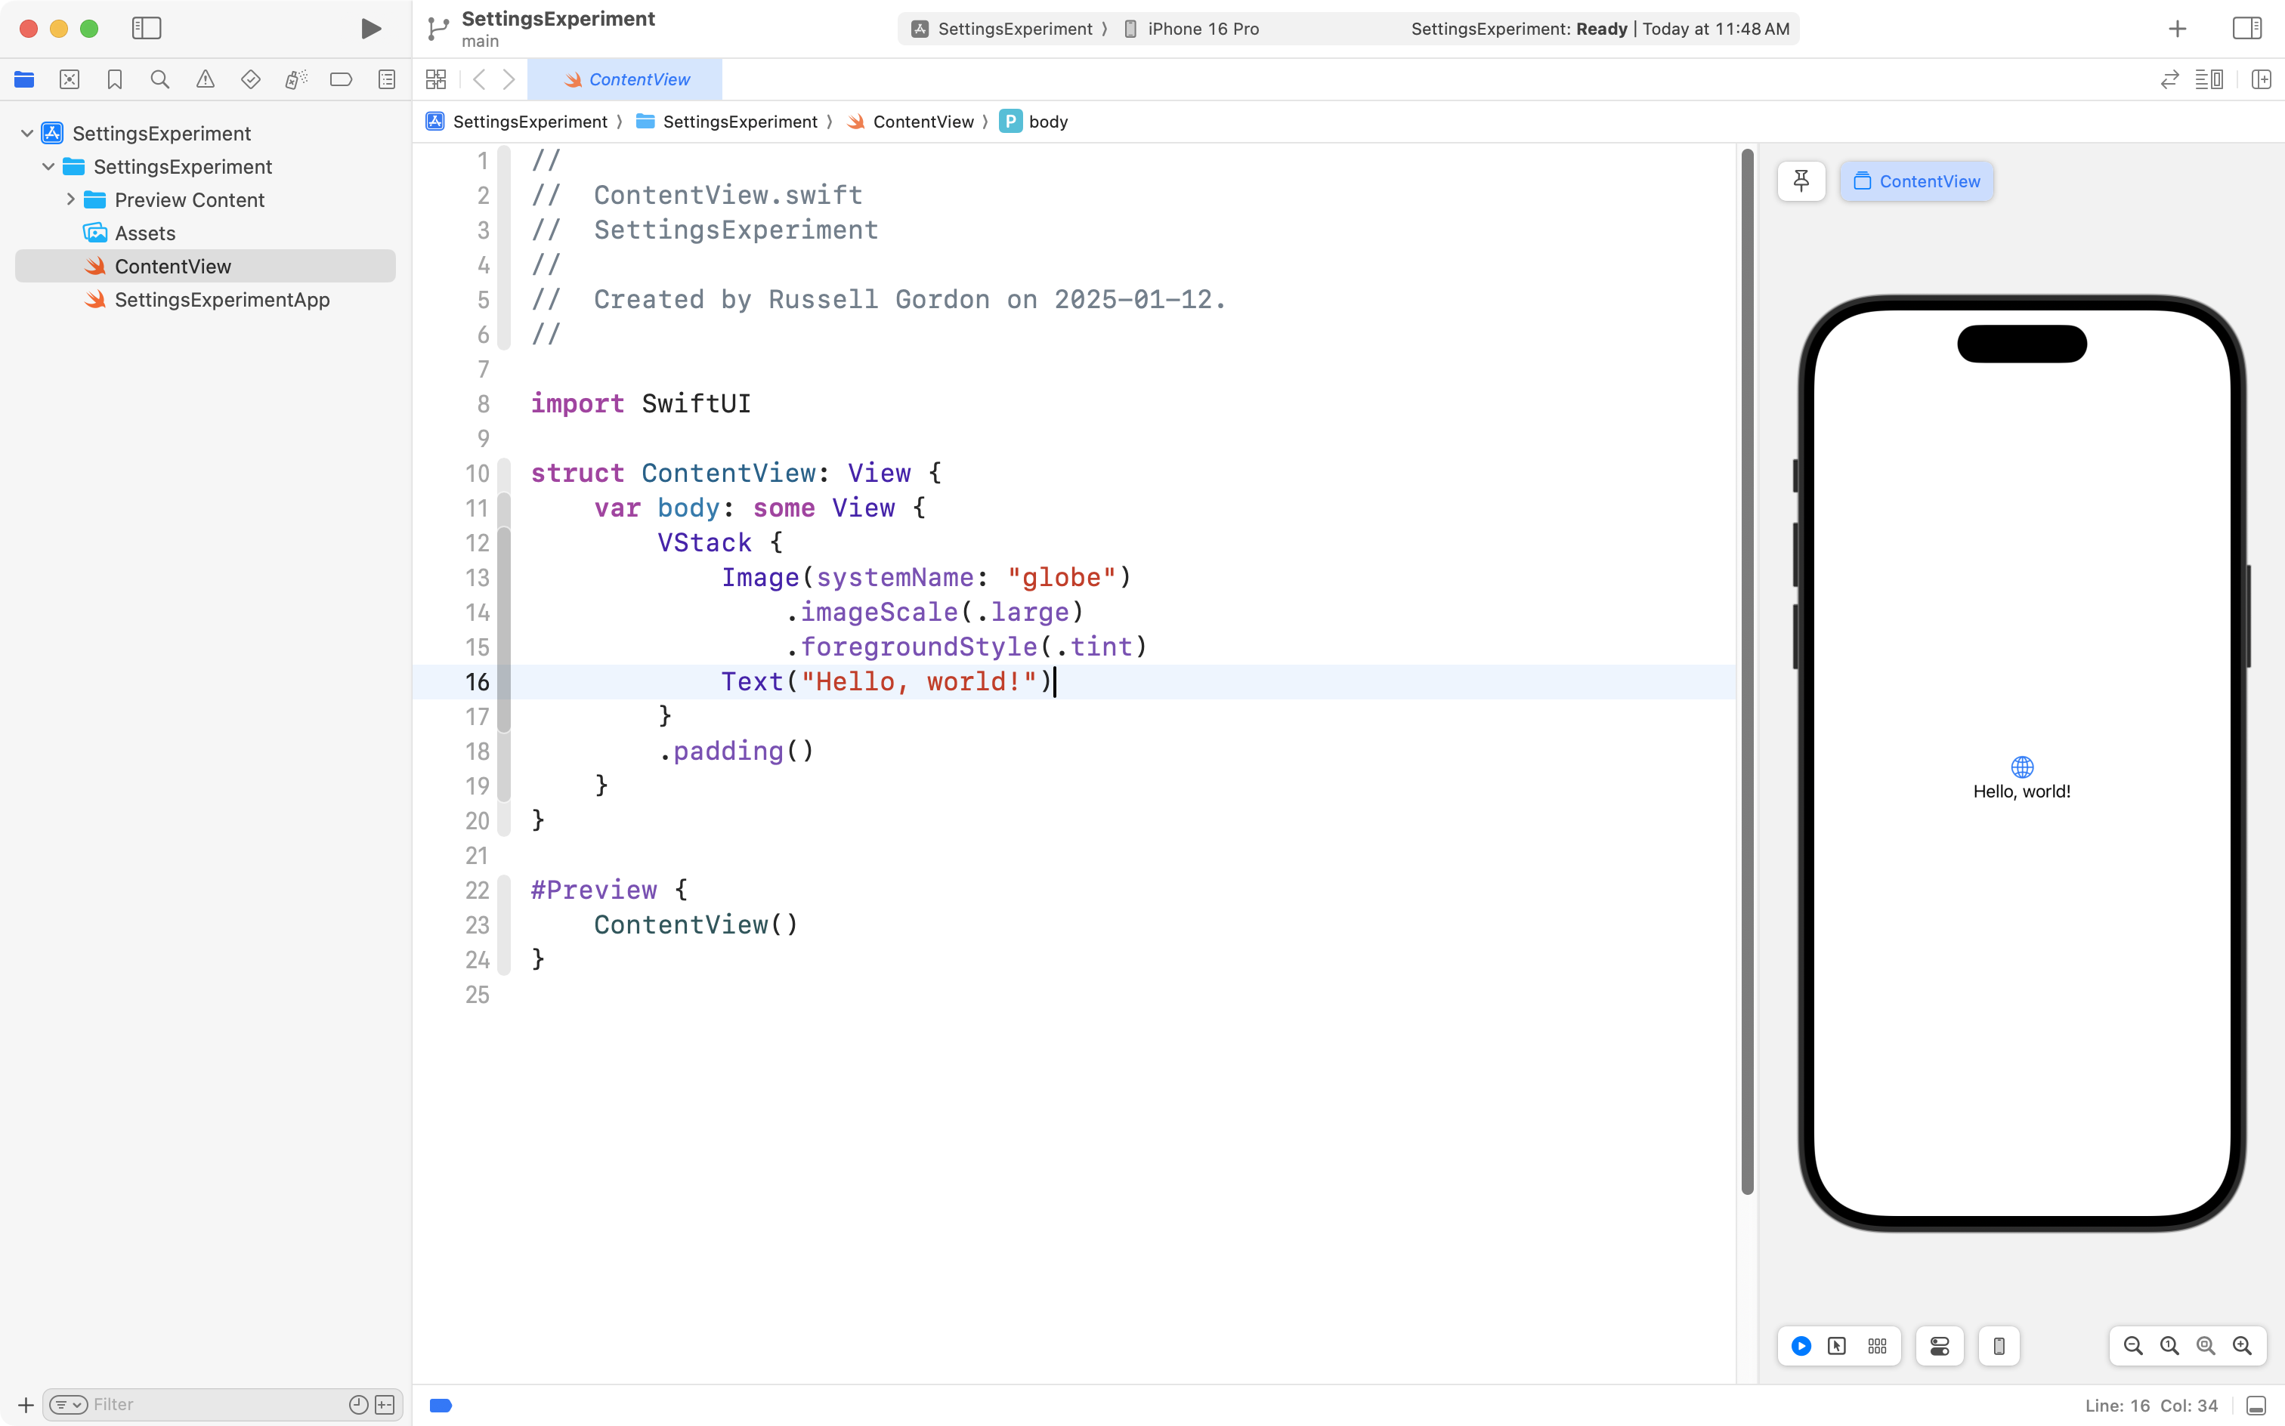The width and height of the screenshot is (2285, 1426).
Task: Collapse the SettingsExperiment project root
Action: click(x=27, y=133)
